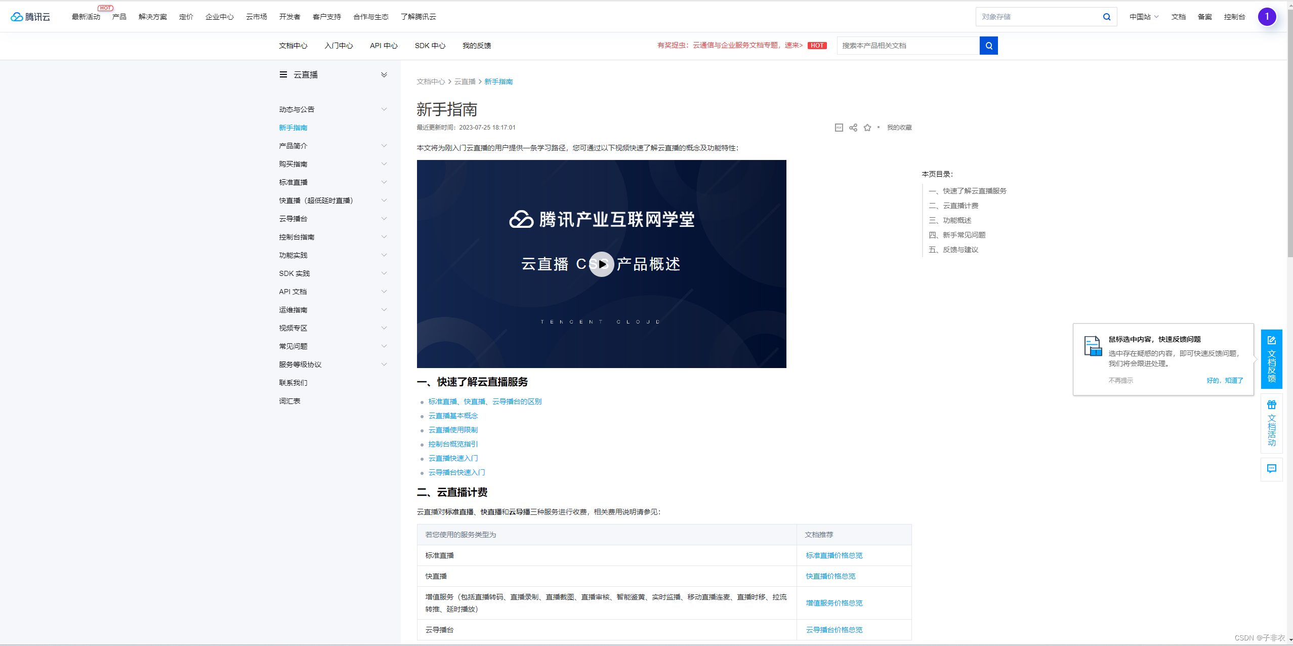1293x646 pixels.
Task: Switch to the 文档中心 tab
Action: coord(293,46)
